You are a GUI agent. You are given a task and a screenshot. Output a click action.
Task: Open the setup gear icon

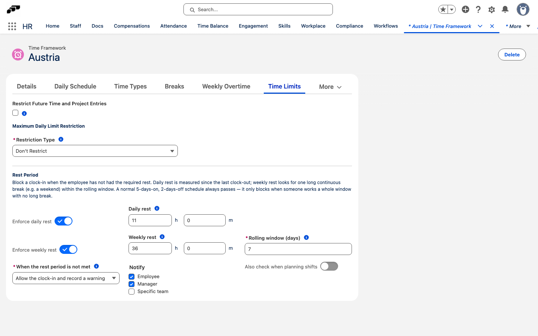pyautogui.click(x=492, y=9)
